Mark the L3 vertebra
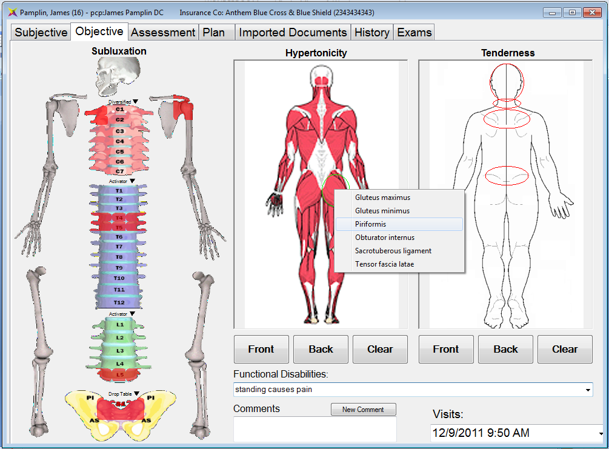Viewport: 609px width, 449px height. [x=119, y=351]
